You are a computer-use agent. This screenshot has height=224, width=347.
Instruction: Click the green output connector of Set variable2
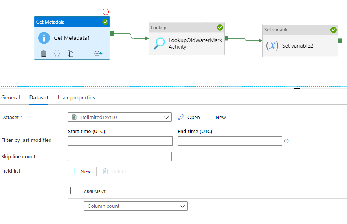coord(340,40)
